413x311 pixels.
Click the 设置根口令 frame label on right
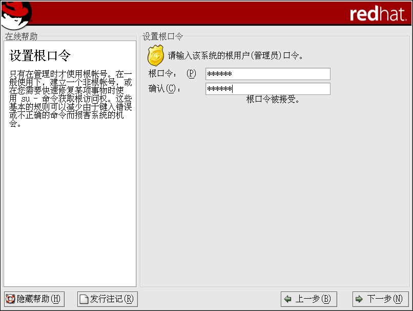[x=162, y=36]
